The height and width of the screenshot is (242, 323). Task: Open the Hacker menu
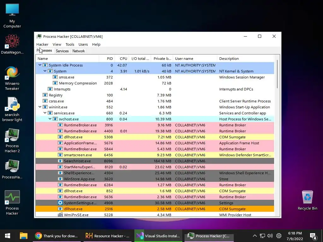[x=42, y=44]
